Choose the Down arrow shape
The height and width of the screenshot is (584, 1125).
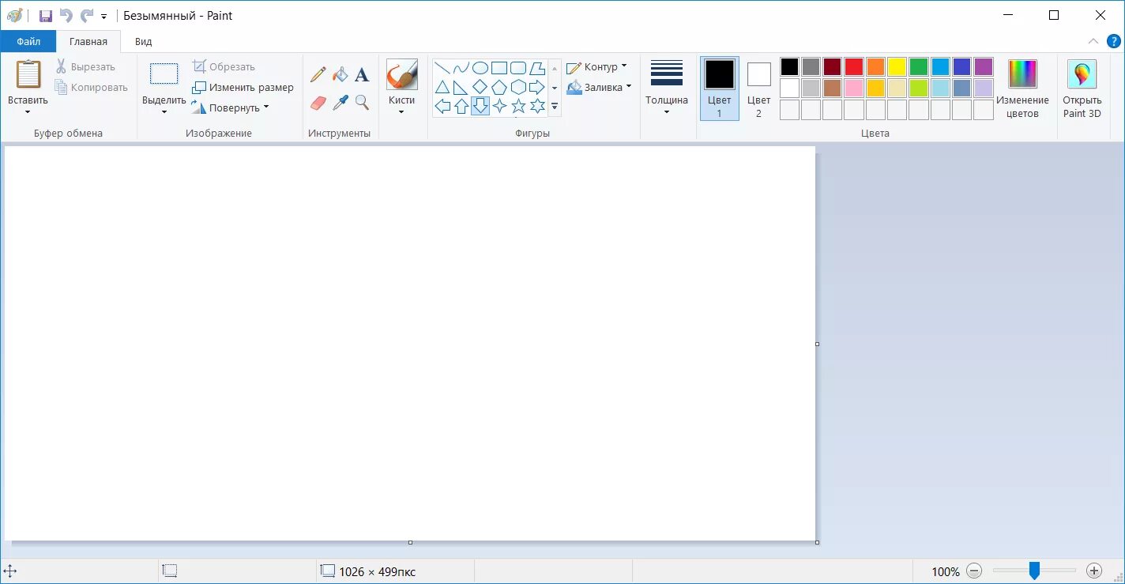[480, 106]
